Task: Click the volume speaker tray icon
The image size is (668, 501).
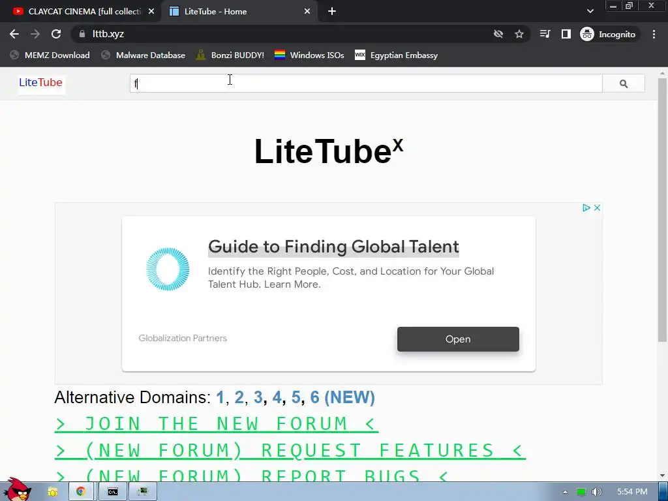Action: (597, 492)
